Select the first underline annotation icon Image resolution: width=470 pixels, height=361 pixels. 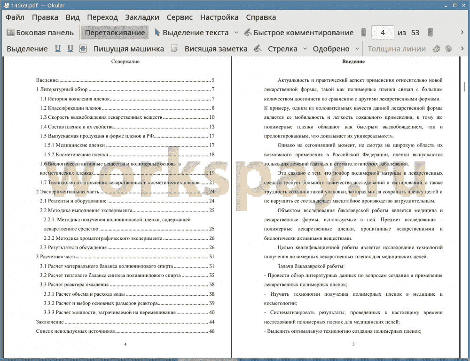[x=58, y=48]
